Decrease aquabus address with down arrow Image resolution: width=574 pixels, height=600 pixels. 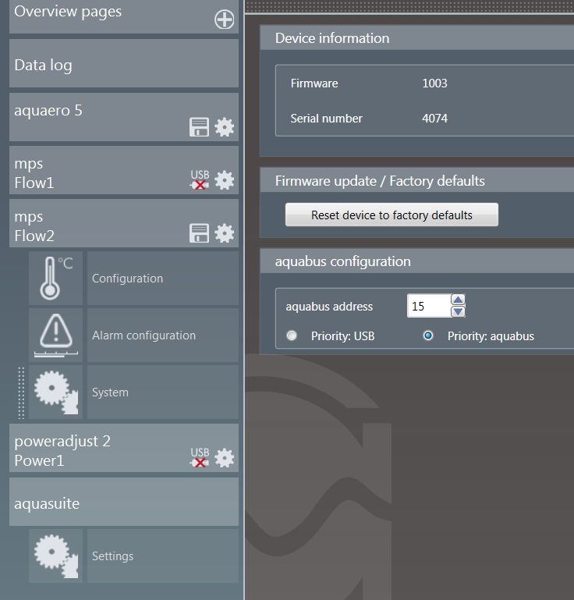click(x=458, y=312)
